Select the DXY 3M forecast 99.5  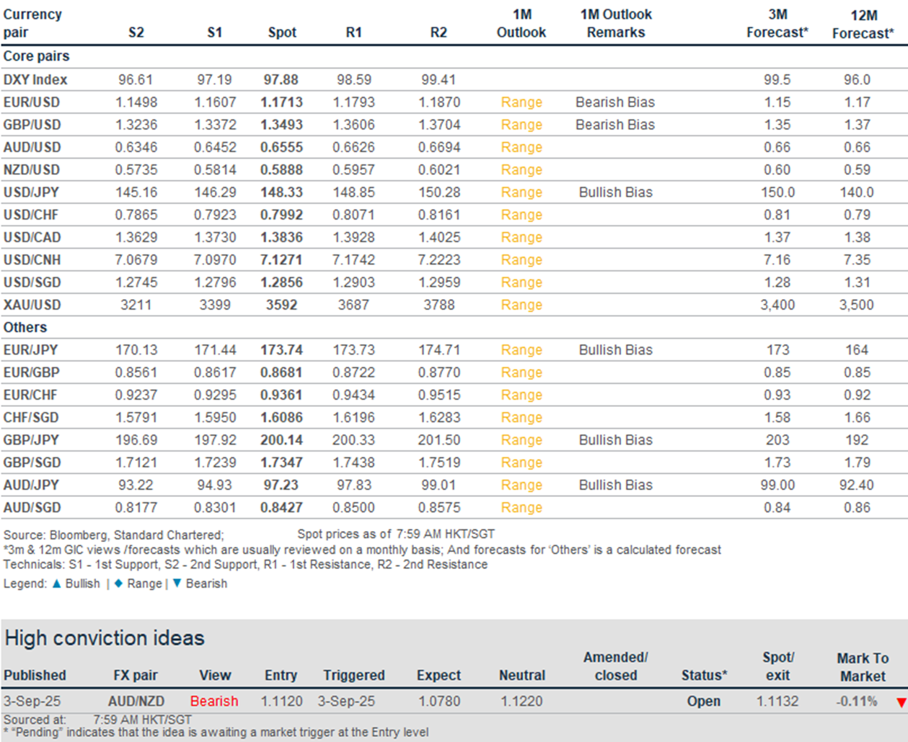pos(777,80)
